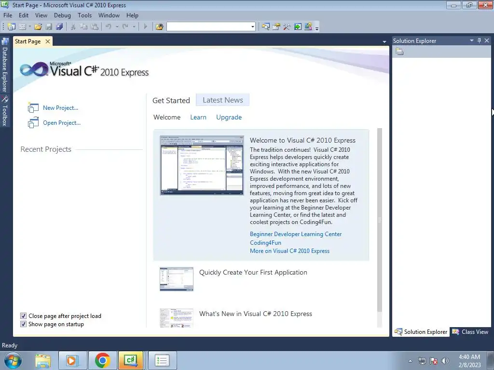Click inside the Find combo box field

coord(208,27)
